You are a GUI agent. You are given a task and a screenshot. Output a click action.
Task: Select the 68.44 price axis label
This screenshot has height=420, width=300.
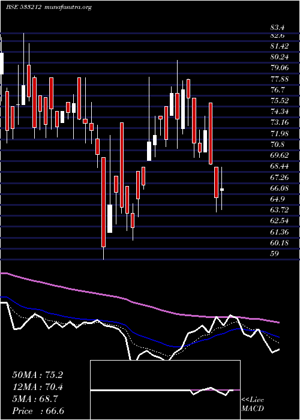click(x=280, y=166)
